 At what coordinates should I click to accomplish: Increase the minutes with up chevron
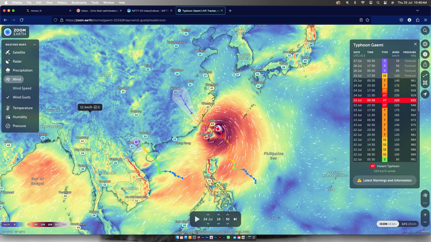pos(228,215)
